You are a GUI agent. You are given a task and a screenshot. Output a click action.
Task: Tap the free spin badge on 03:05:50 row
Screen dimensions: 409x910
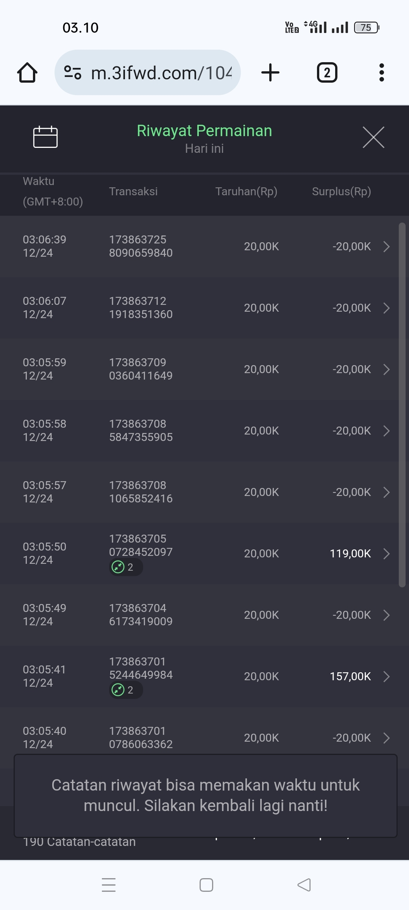coord(126,567)
